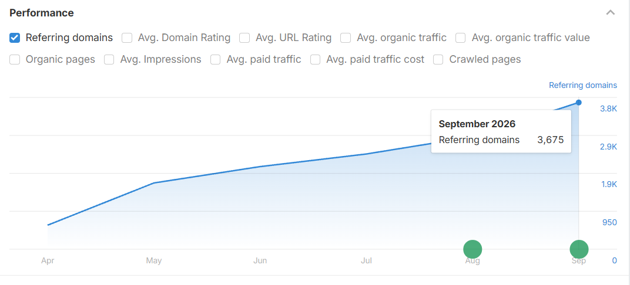Check the Avg. Impressions checkbox
Image resolution: width=630 pixels, height=285 pixels.
(x=109, y=60)
